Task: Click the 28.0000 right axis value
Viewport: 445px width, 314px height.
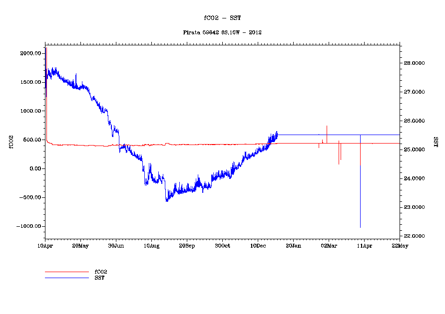Action: (x=414, y=63)
